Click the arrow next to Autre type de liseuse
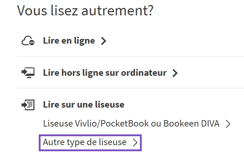Viewport: 244px width, 153px height. [x=135, y=142]
